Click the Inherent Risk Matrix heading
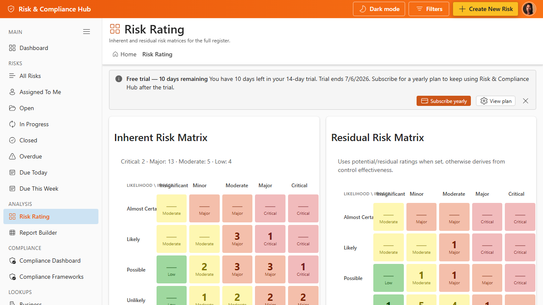Image resolution: width=543 pixels, height=305 pixels. 161,138
